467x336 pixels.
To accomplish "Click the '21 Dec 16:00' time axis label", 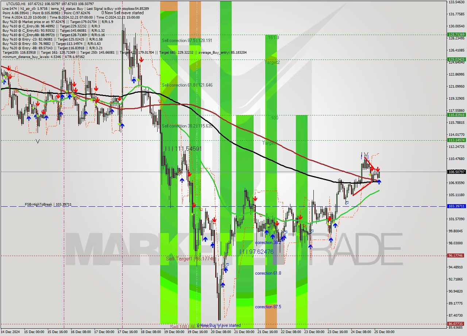I will pyautogui.click(x=268, y=332).
